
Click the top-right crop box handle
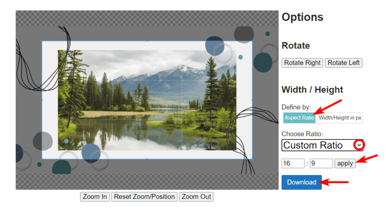click(252, 41)
